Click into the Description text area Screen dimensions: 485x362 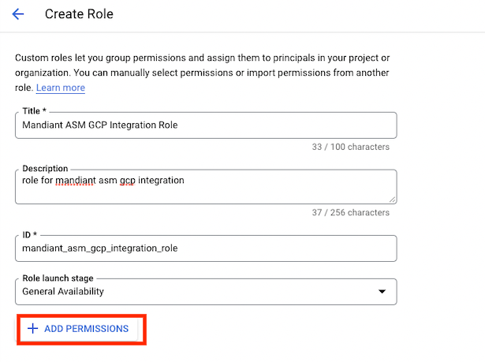pos(206,187)
